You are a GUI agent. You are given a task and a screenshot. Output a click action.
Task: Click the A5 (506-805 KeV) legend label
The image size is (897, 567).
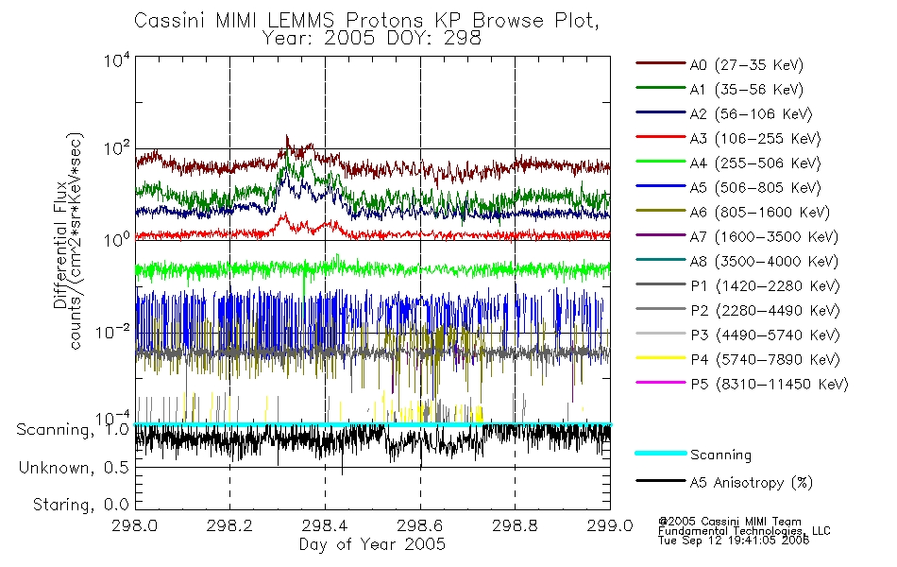[x=754, y=188]
